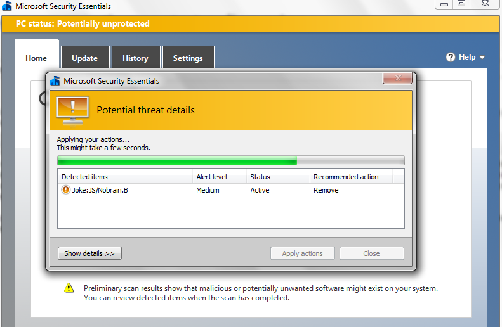Click the Applying your actions text
Viewport: 502px width, 327px height.
(93, 139)
